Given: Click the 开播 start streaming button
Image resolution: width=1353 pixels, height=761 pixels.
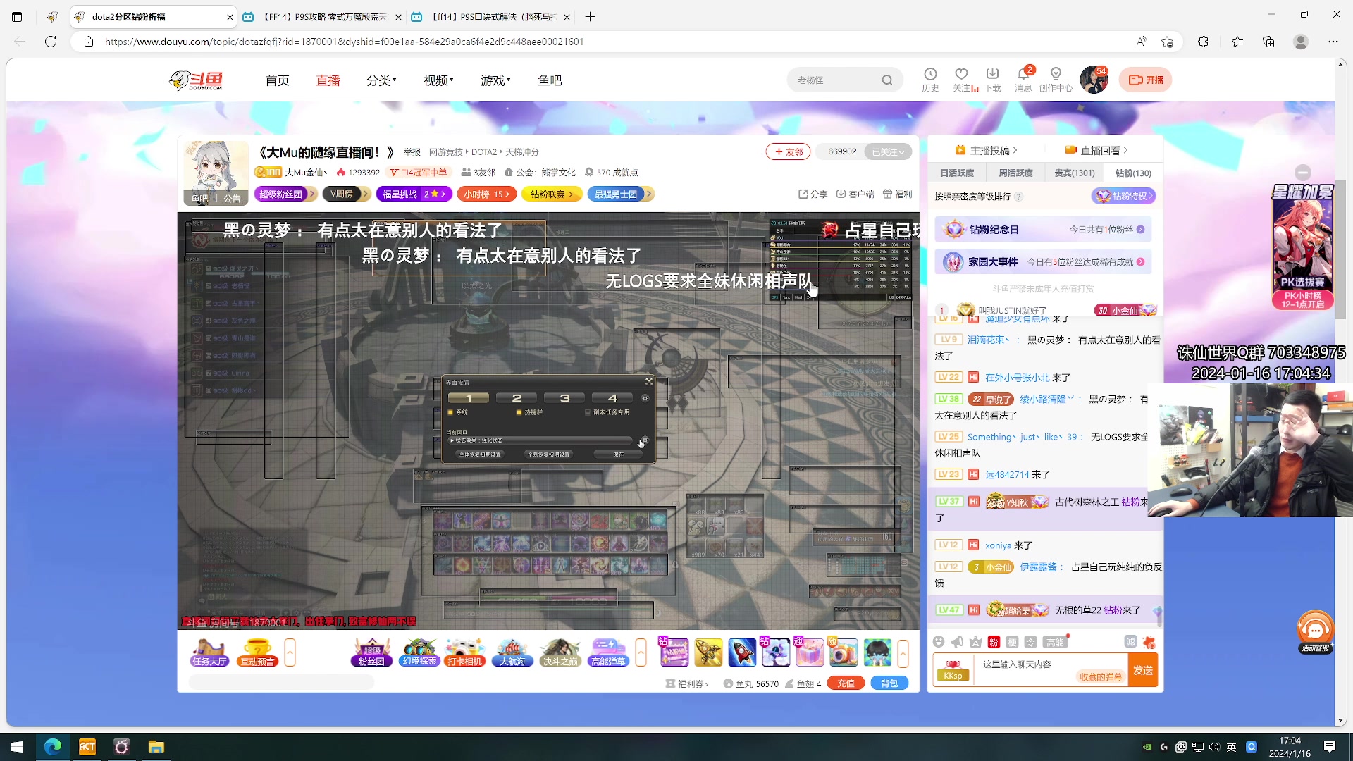Looking at the screenshot, I should (x=1145, y=80).
